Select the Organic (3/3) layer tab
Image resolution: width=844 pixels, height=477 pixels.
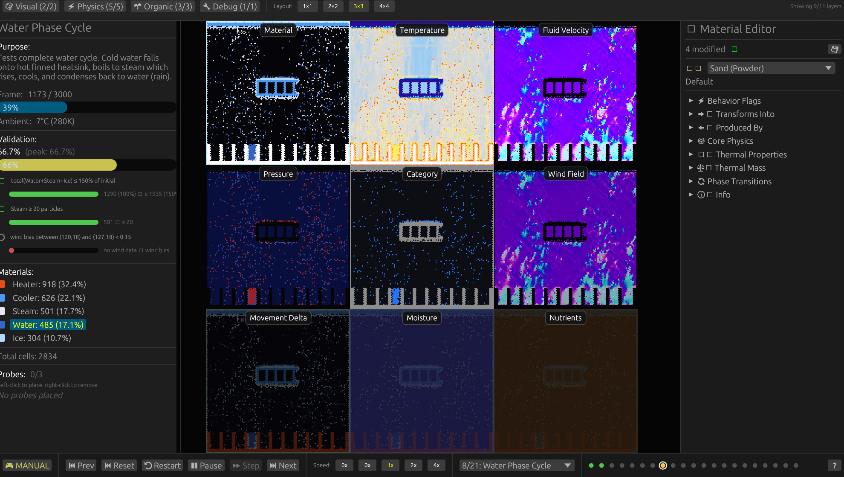point(163,6)
